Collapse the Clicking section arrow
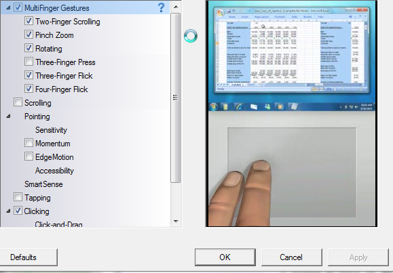393x273 pixels. [x=8, y=211]
